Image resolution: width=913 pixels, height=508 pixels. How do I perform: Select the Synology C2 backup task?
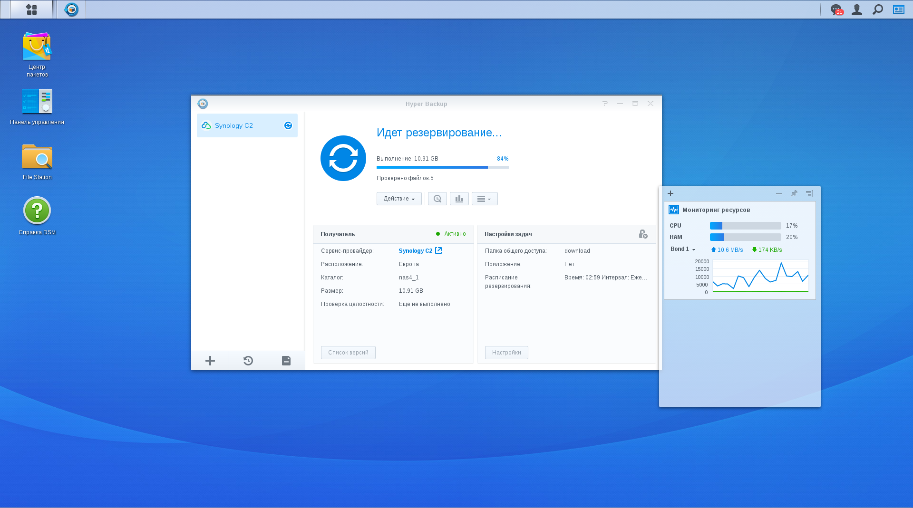pos(247,125)
